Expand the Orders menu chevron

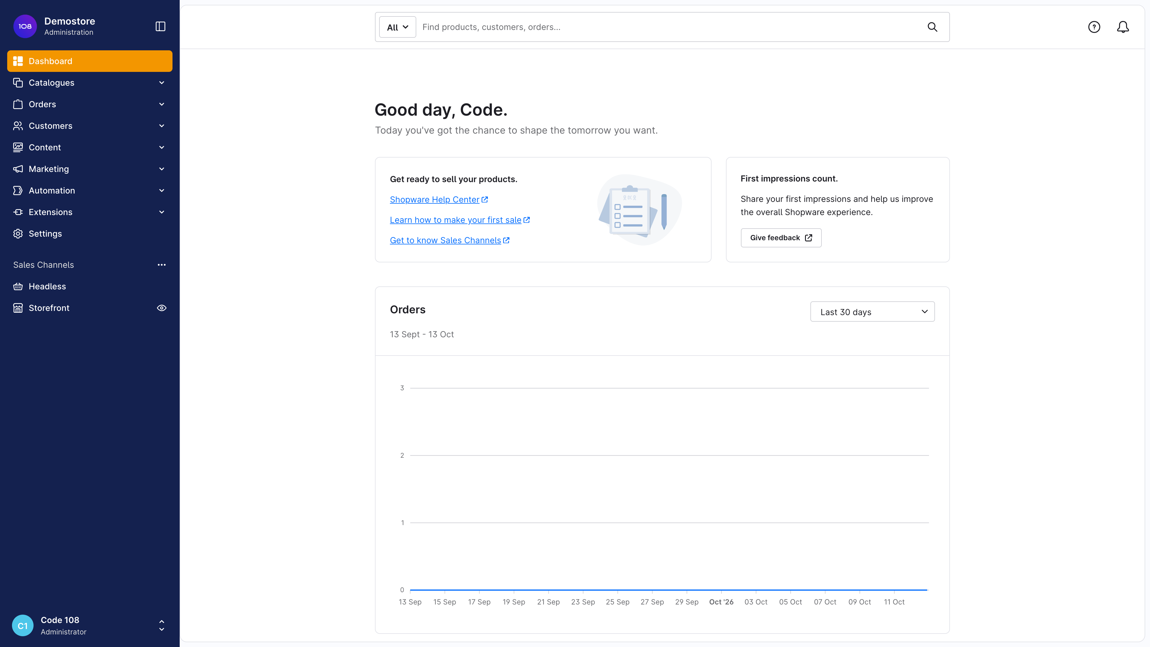tap(162, 104)
